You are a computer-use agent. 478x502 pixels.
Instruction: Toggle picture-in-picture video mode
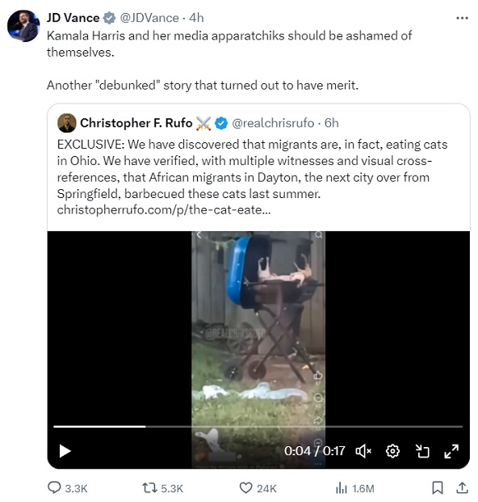(422, 451)
